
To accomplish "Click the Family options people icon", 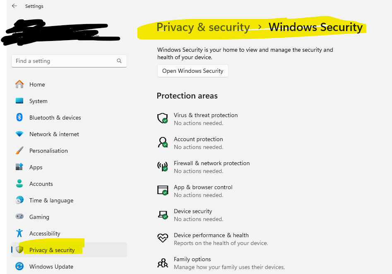I will (163, 263).
